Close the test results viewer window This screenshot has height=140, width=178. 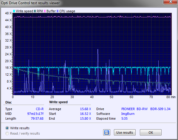click(170, 2)
